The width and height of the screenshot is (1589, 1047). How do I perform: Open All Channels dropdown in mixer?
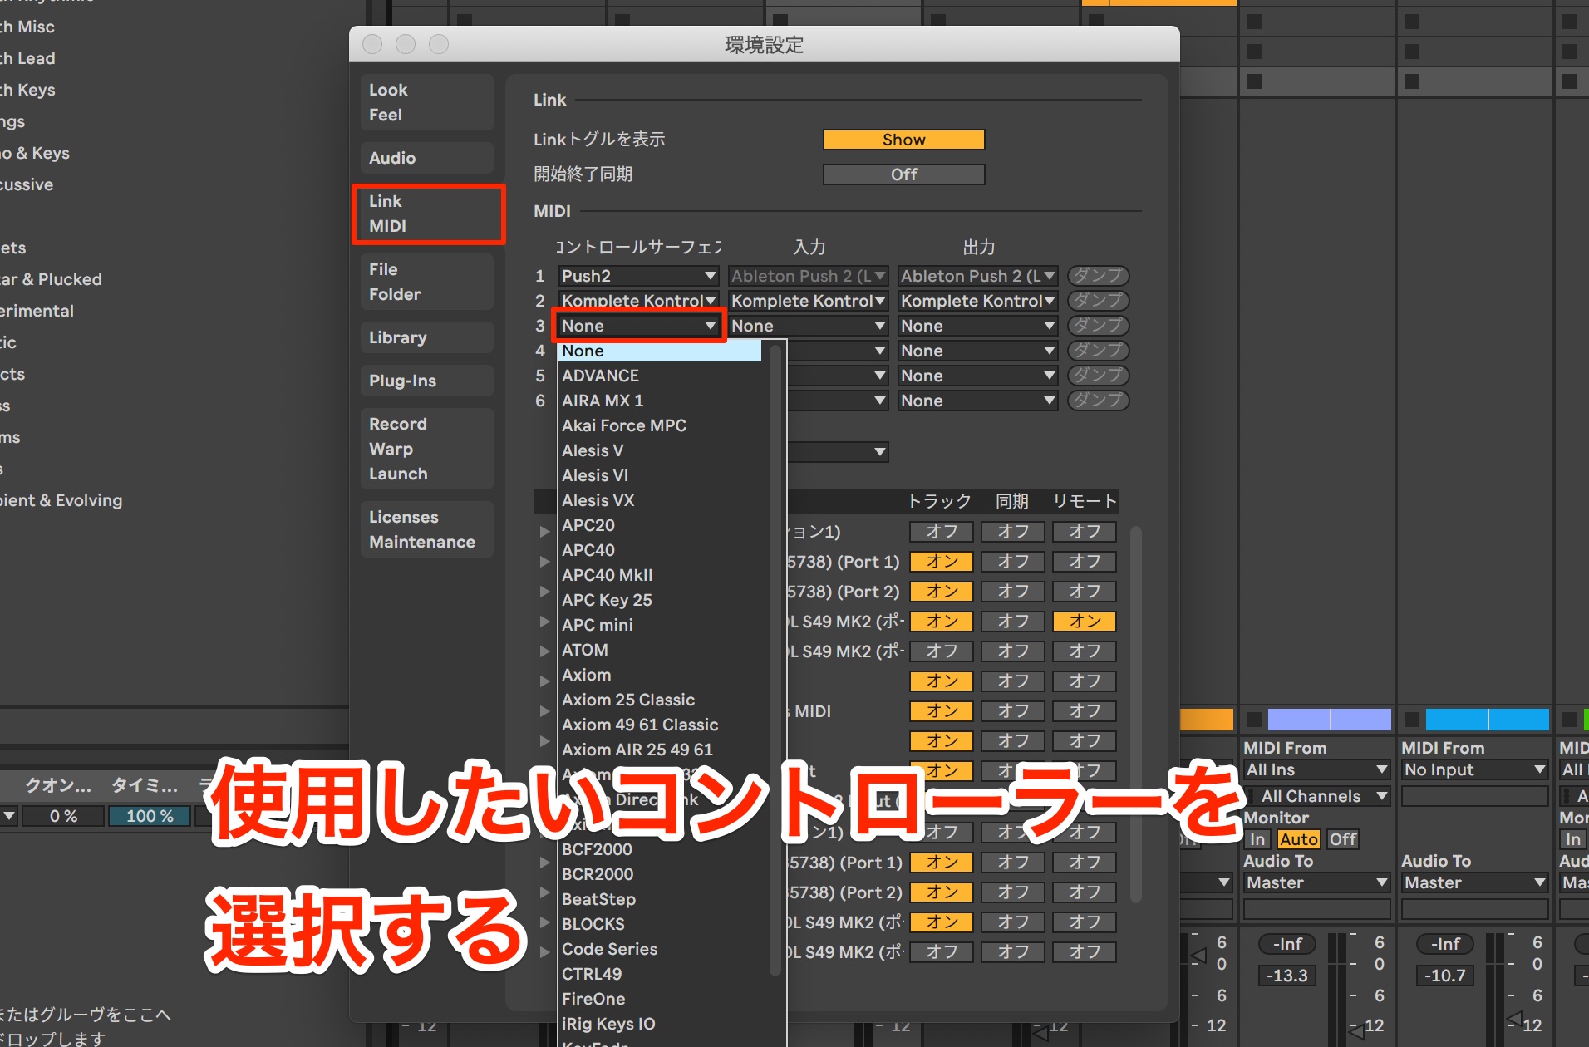click(x=1316, y=796)
